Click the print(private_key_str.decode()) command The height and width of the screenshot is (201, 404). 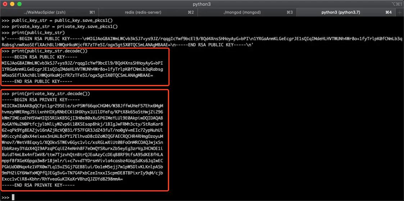coord(46,94)
